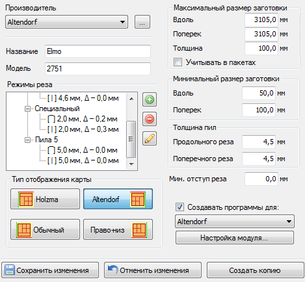Select the Специальный tree item label
Screen dimensions: 305x282
tap(57, 109)
